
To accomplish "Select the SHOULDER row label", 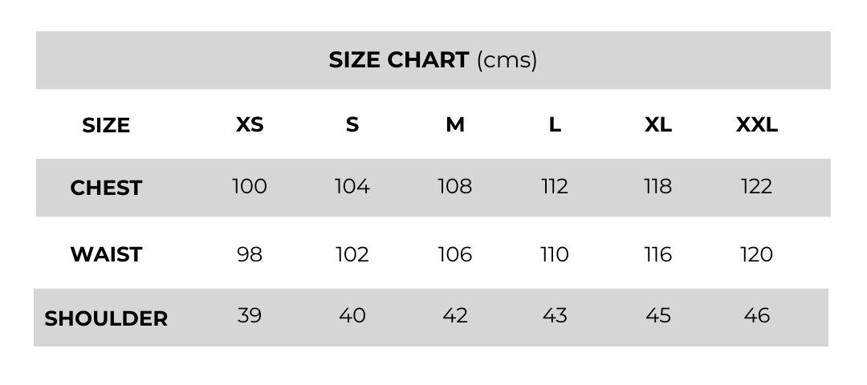I will tap(106, 318).
